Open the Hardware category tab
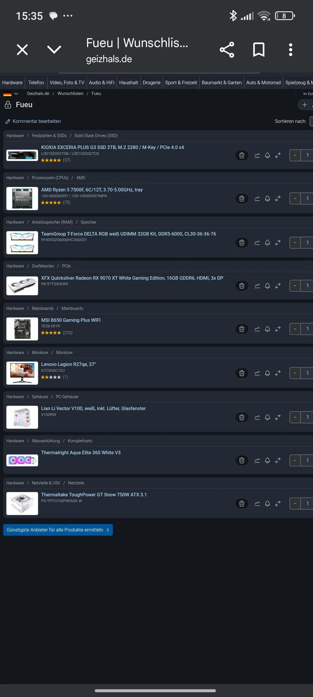The height and width of the screenshot is (697, 313). (x=12, y=82)
